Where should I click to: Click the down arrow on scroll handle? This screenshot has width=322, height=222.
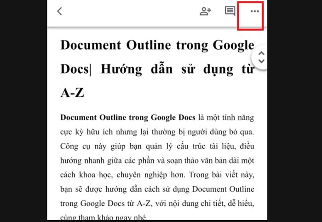261,61
